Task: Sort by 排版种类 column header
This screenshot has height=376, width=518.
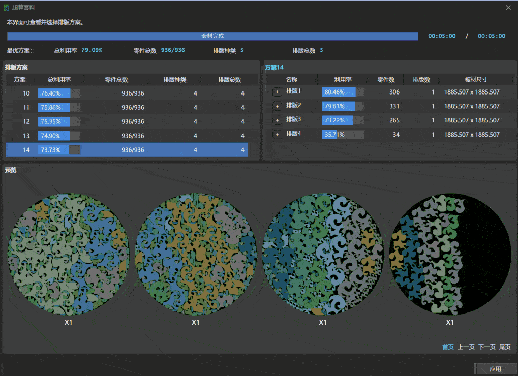Action: pos(175,80)
